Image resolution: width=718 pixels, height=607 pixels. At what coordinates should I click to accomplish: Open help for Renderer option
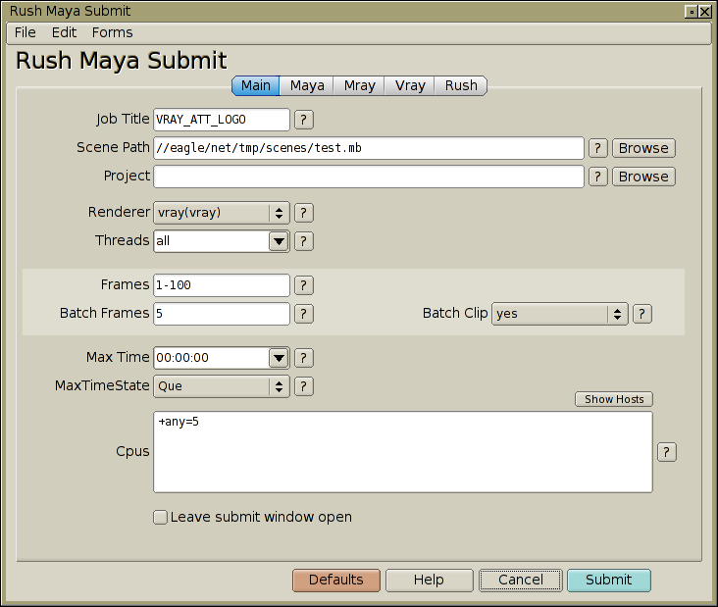click(x=304, y=213)
